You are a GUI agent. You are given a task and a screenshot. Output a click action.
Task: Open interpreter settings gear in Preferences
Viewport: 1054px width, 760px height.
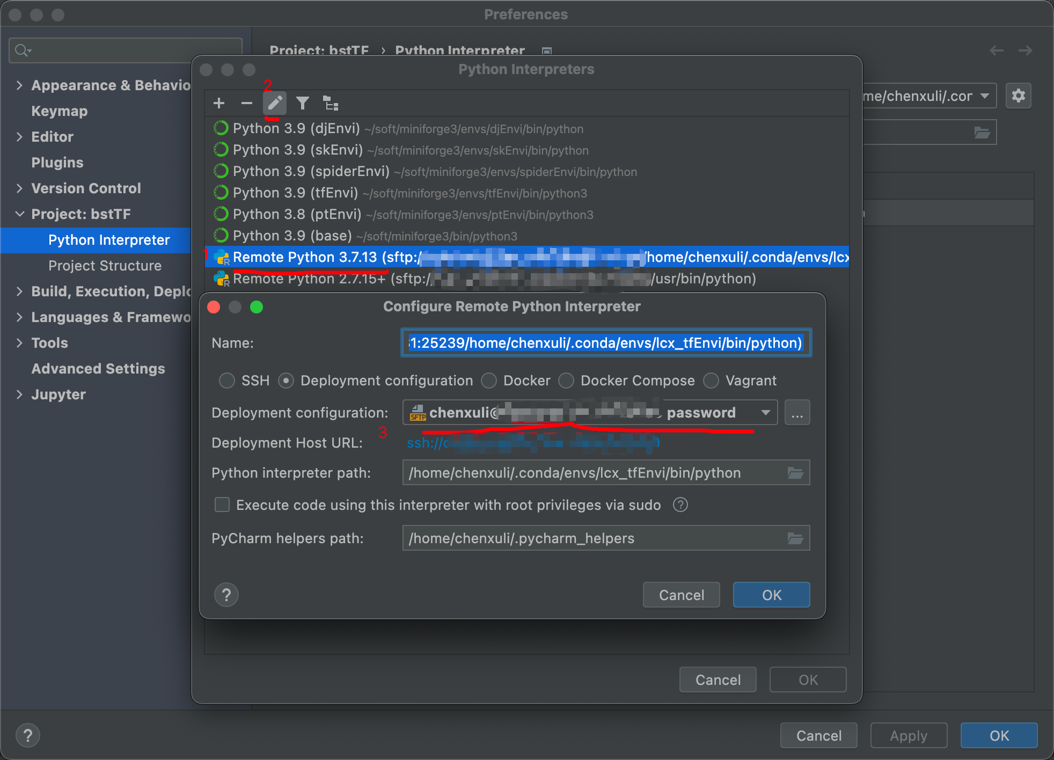click(x=1018, y=96)
